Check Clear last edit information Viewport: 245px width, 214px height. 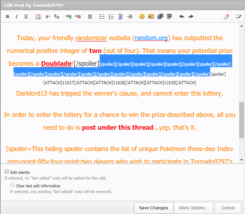click(x=12, y=185)
